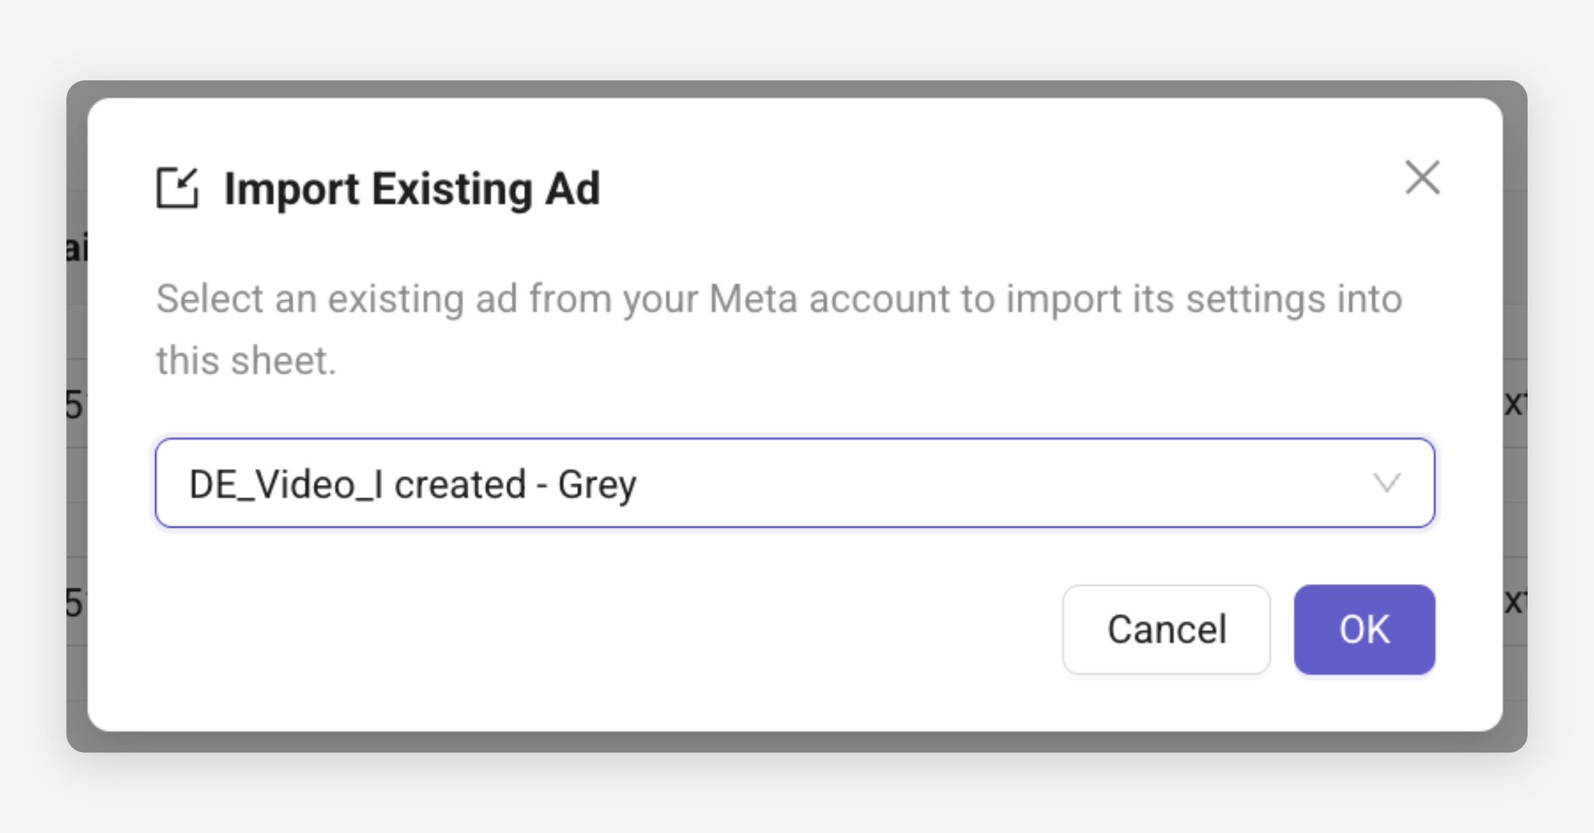Click the import icon beside the dialog title
The image size is (1594, 833).
[177, 188]
